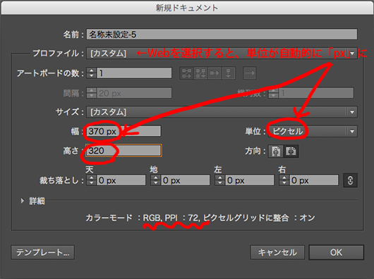Click the grid by row artboard arrangement icon
The width and height of the screenshot is (374, 279).
[x=186, y=73]
